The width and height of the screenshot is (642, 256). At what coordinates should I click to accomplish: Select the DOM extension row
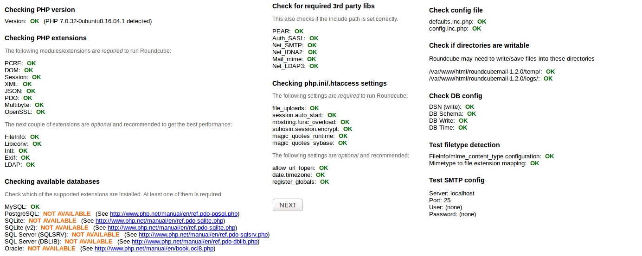19,70
